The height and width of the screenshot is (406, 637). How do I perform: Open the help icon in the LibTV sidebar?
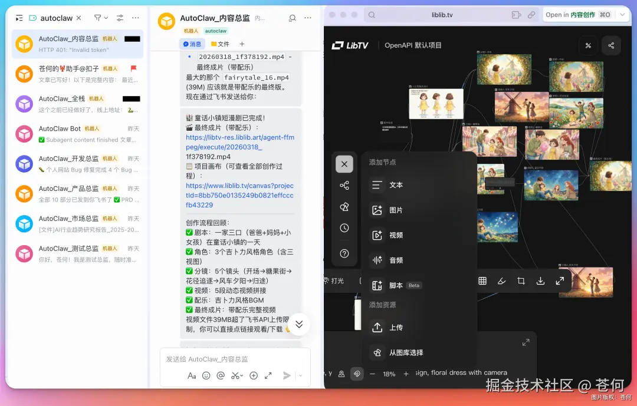[x=344, y=253]
